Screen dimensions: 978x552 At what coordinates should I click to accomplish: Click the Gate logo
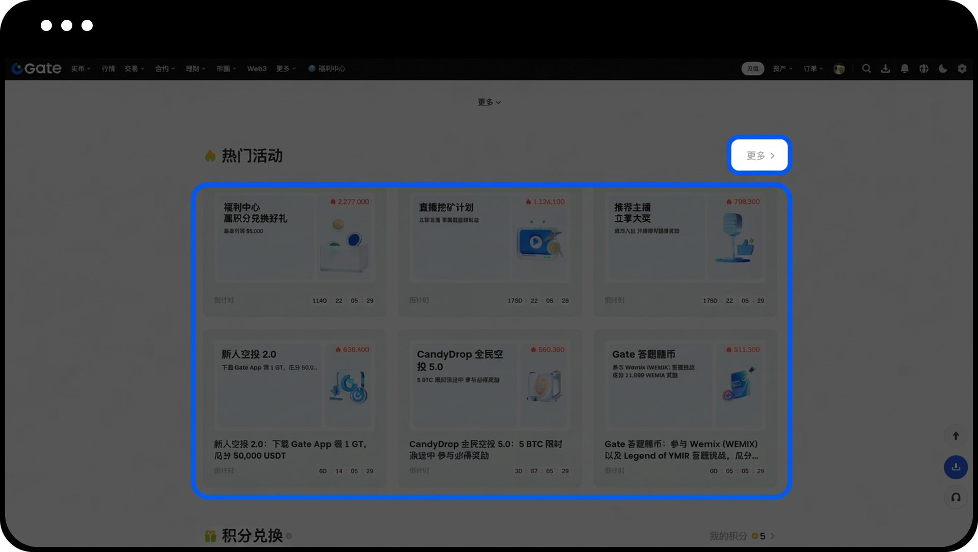point(36,69)
